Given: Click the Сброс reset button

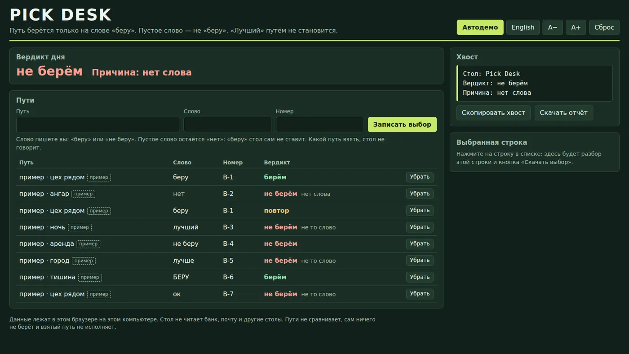Looking at the screenshot, I should pyautogui.click(x=604, y=27).
